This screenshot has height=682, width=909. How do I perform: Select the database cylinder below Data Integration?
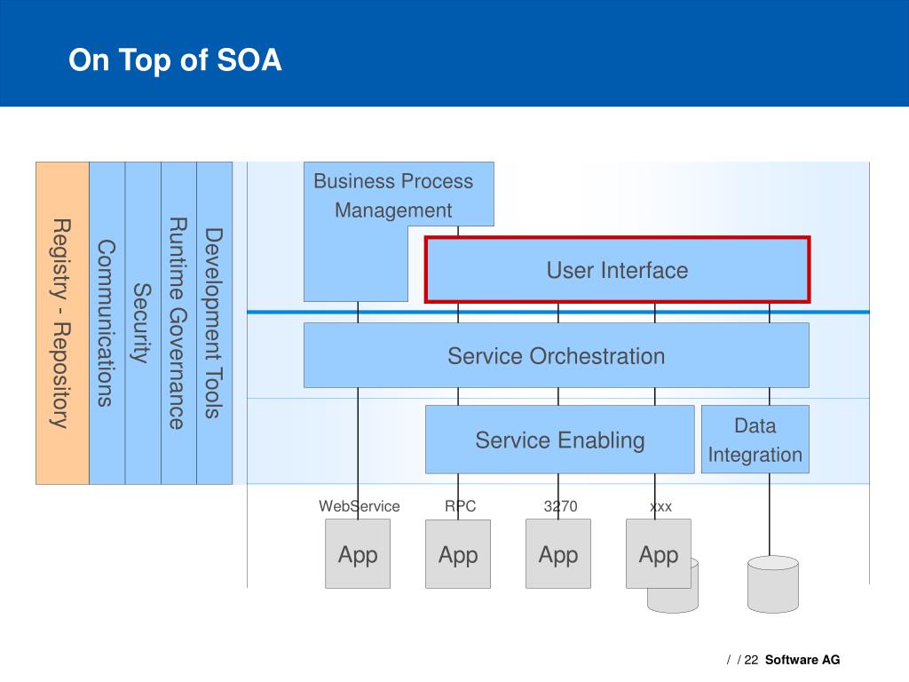click(x=773, y=584)
